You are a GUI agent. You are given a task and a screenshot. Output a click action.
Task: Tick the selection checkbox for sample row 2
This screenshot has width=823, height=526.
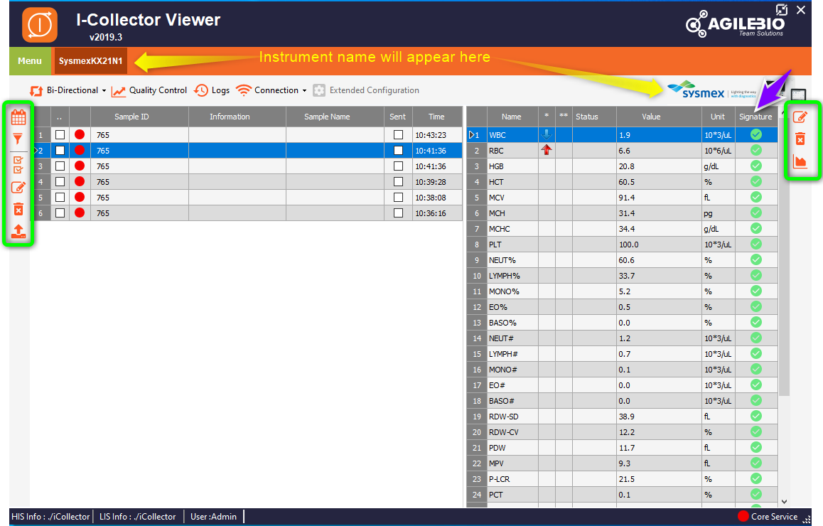click(60, 151)
